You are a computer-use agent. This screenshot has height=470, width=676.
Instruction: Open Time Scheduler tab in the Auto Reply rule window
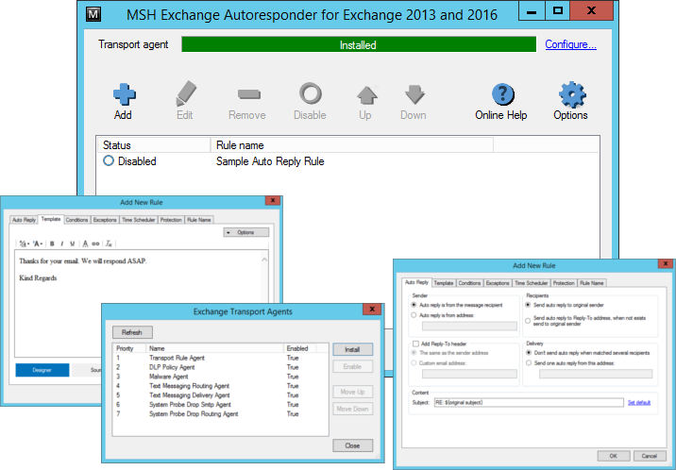pos(532,283)
